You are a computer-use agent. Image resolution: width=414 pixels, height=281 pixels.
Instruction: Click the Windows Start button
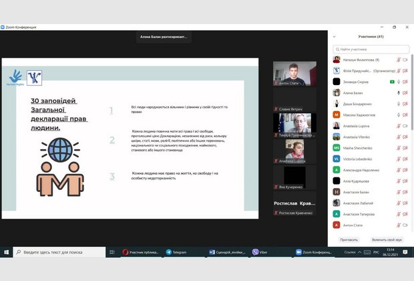[x=7, y=252]
